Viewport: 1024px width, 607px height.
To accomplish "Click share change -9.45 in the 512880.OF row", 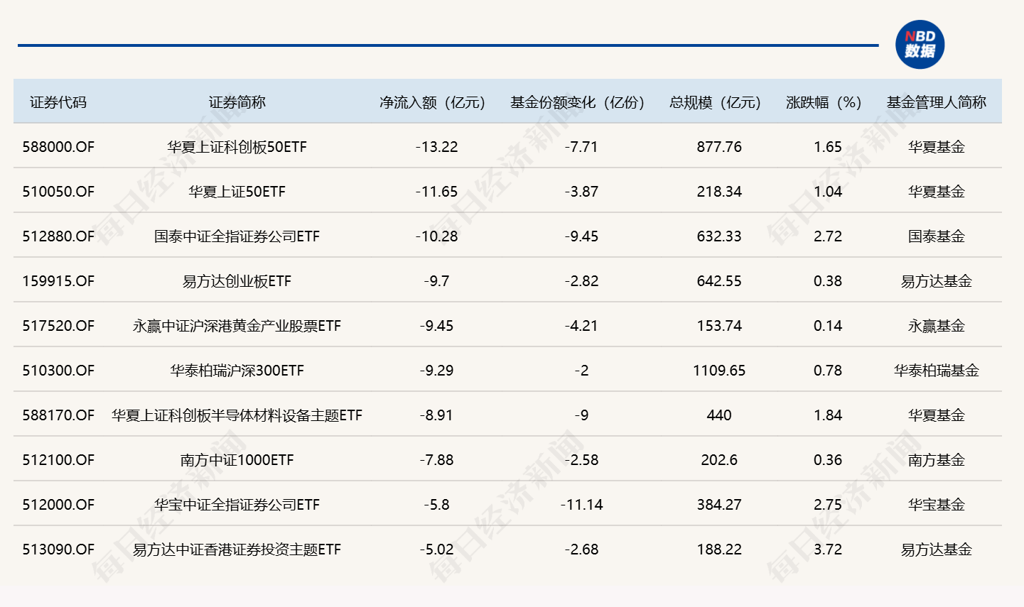I will pyautogui.click(x=582, y=236).
